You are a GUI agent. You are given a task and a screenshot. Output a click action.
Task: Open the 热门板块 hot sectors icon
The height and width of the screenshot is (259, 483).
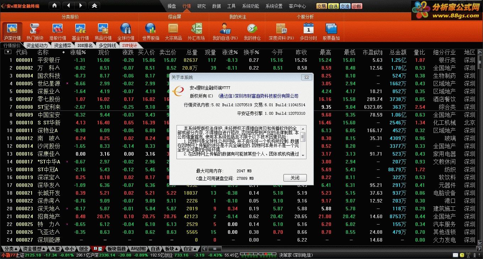35,31
